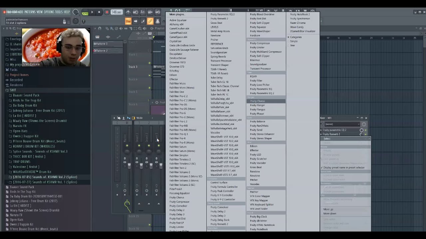The image size is (426, 239).
Task: Select the playlist playback speaker tool
Action: pyautogui.click(x=144, y=29)
